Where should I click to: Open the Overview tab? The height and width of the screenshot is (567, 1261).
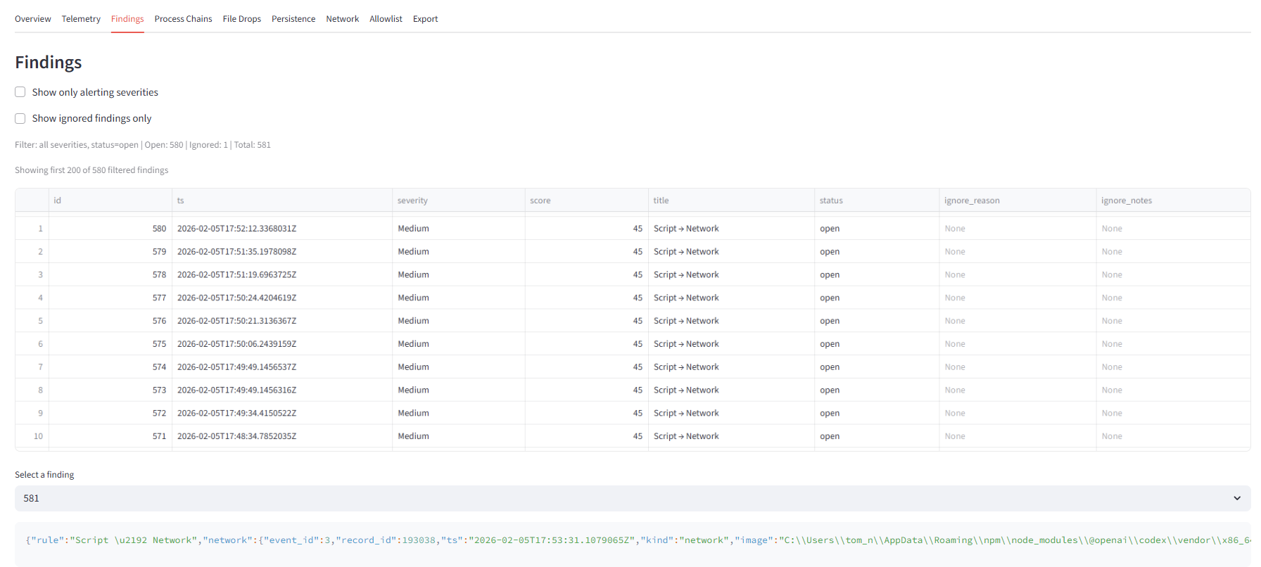(32, 19)
